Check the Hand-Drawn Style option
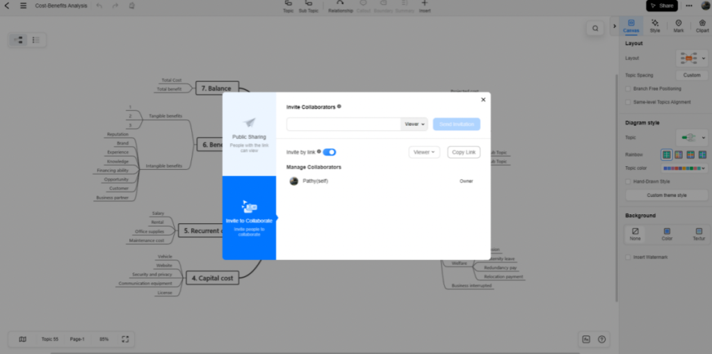This screenshot has height=354, width=712. (x=629, y=182)
